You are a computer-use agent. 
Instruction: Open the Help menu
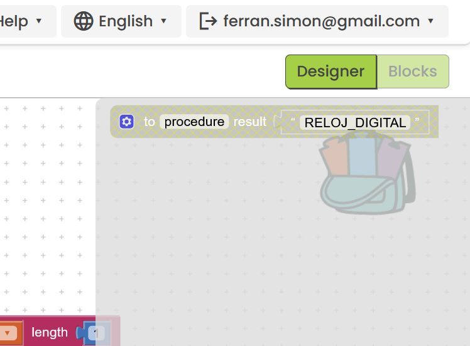click(x=14, y=21)
